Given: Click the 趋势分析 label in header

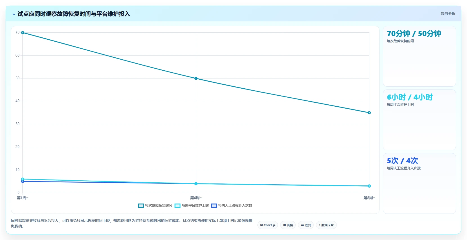Looking at the screenshot, I should coord(448,14).
